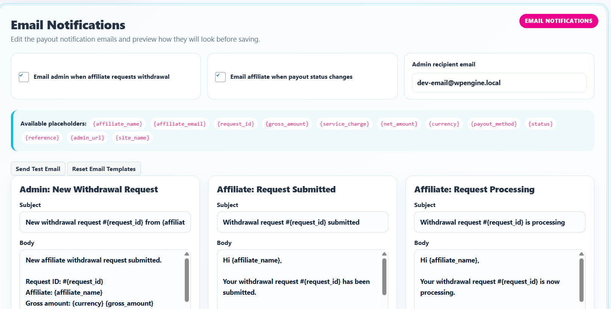Click Send Test Email button
The height and width of the screenshot is (309, 611).
coord(38,169)
